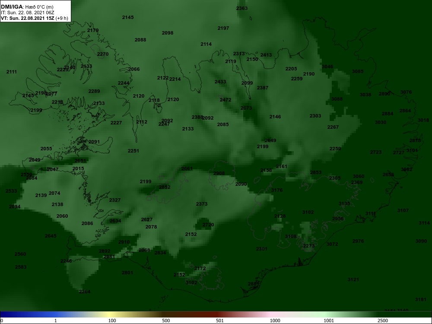The image size is (432, 324).
Task: Select the map value 2908
Action: click(219, 173)
